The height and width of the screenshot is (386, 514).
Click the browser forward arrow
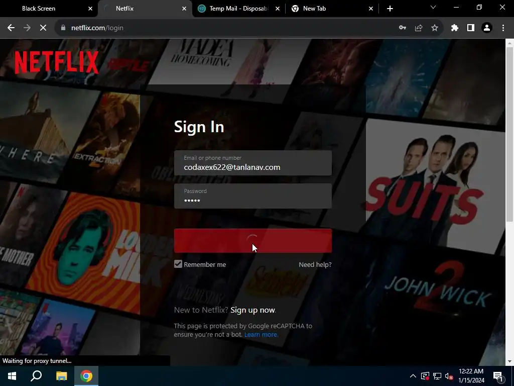click(27, 28)
